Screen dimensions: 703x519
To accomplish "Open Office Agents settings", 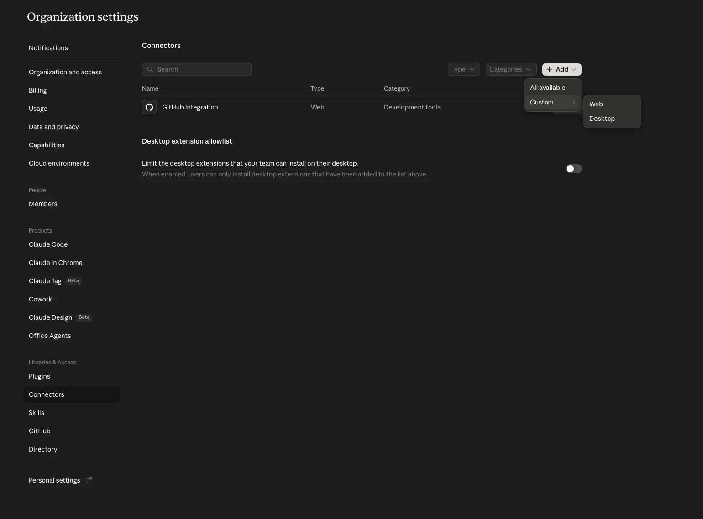I will [72, 336].
